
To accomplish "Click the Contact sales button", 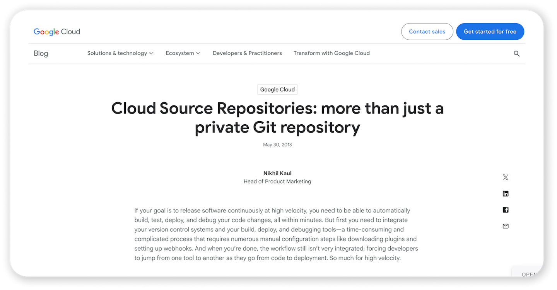I will point(427,32).
